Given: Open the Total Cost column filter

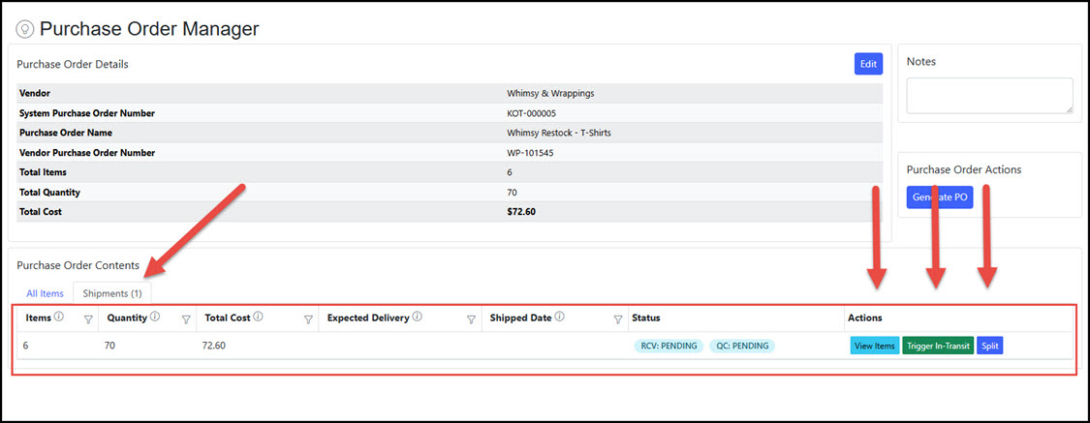Looking at the screenshot, I should pos(308,318).
